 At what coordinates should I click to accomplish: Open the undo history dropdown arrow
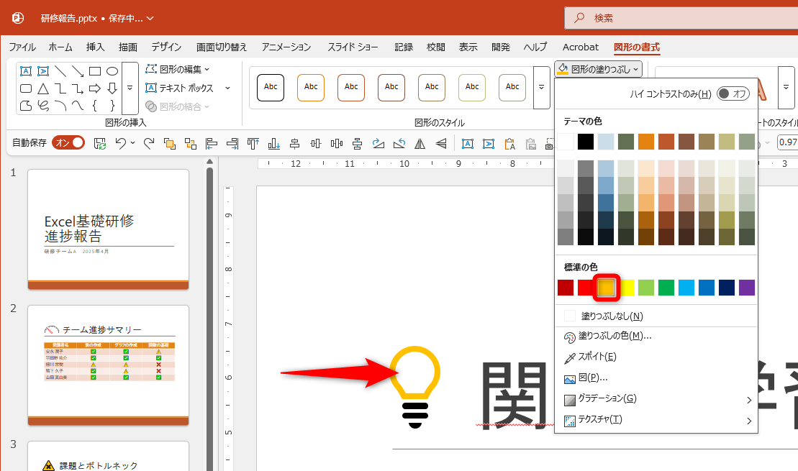(x=133, y=143)
